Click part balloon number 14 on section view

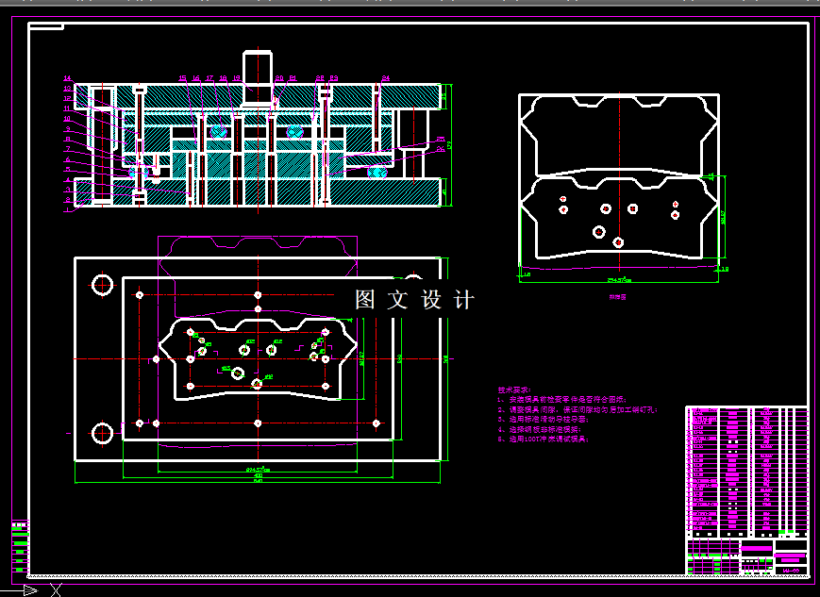pyautogui.click(x=66, y=76)
